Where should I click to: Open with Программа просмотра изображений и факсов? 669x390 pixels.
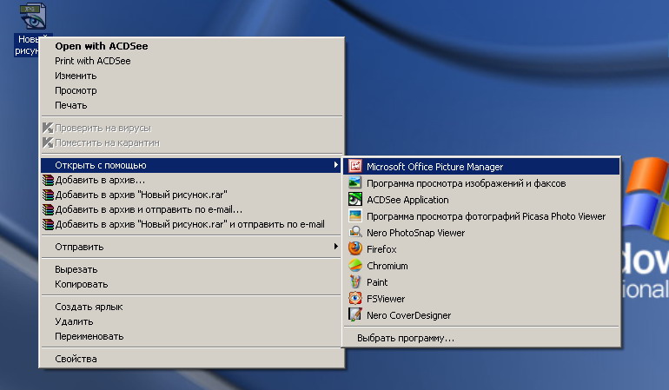[x=481, y=183]
